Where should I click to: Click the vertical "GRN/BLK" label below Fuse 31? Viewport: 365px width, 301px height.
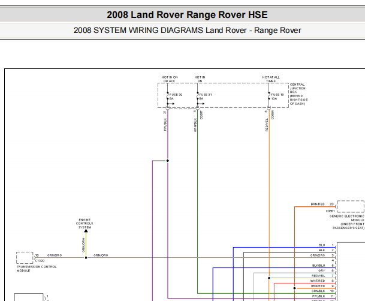pyautogui.click(x=195, y=125)
